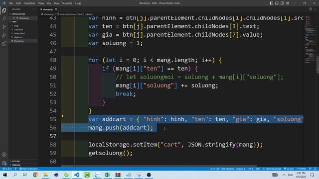Click the notifications bell in status bar
The width and height of the screenshot is (319, 179).
[x=315, y=169]
